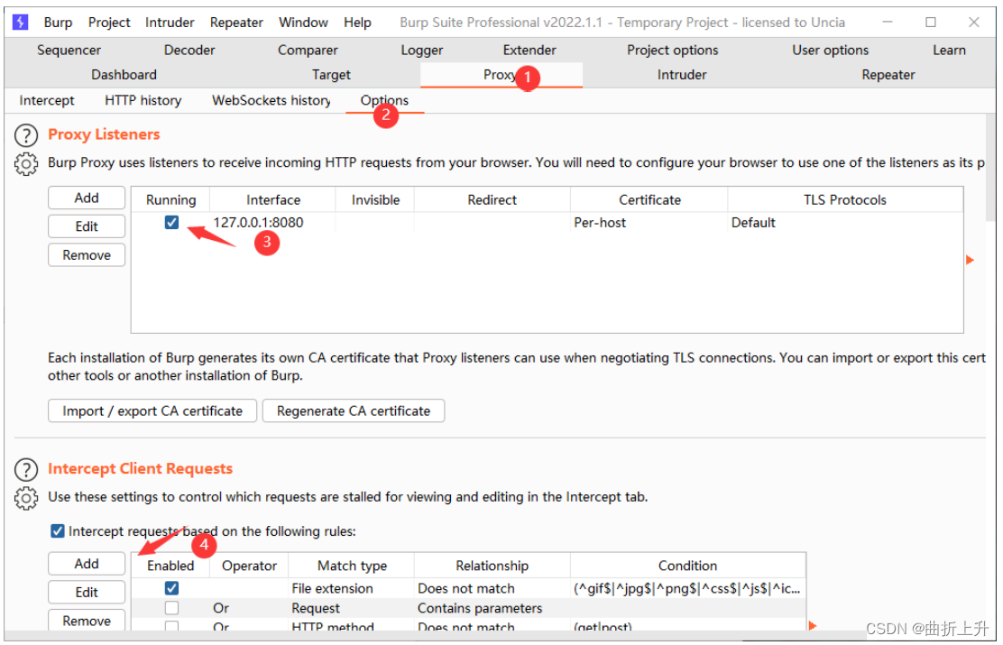Open Proxy Listeners gear settings icon
Screen dimensions: 1003x645
26,164
